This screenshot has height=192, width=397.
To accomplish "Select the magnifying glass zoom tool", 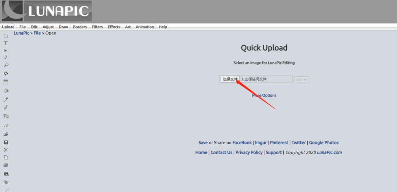I will coord(6,65).
